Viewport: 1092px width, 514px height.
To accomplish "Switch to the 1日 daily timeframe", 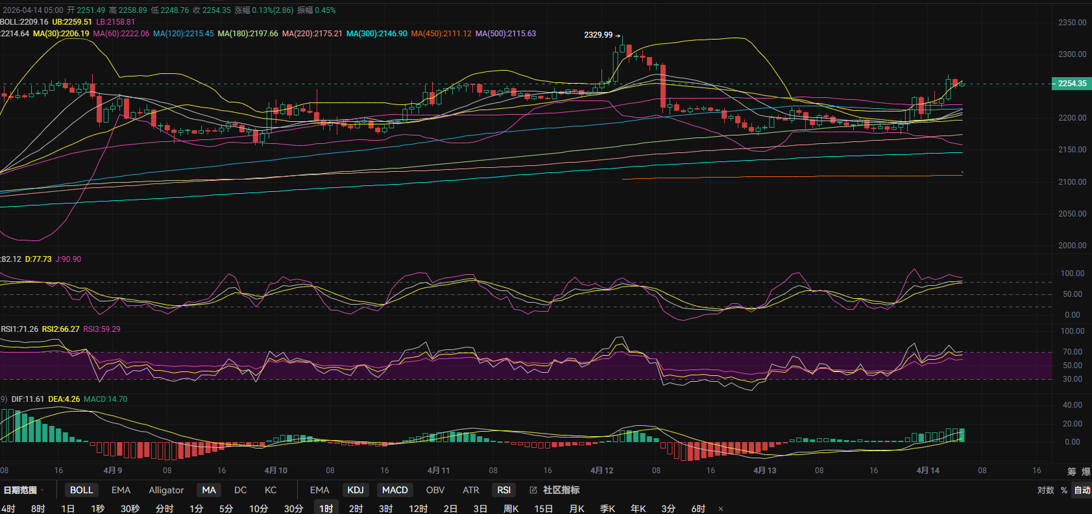I will [67, 509].
